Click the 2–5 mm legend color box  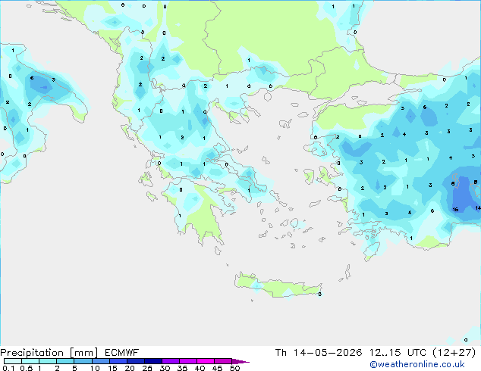[x=65, y=361]
